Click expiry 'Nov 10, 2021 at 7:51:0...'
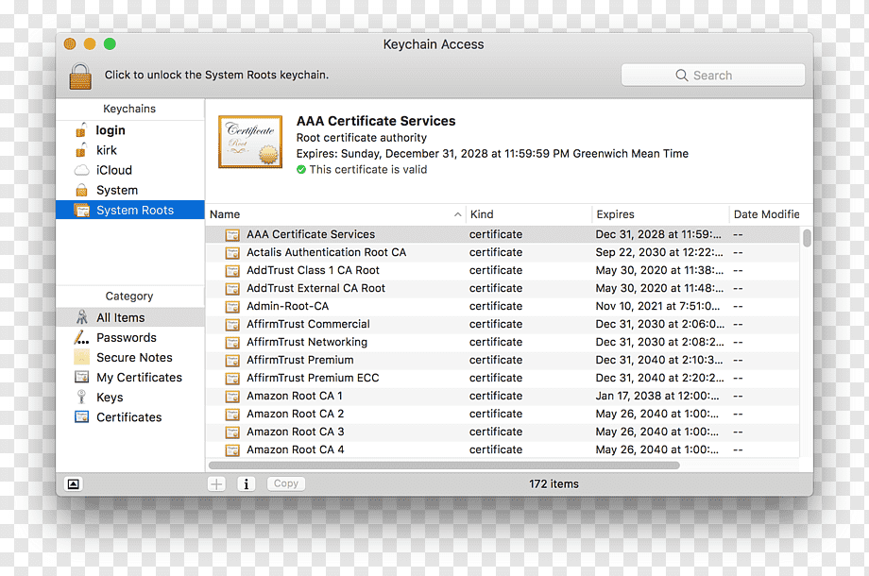Image resolution: width=869 pixels, height=576 pixels. click(657, 306)
